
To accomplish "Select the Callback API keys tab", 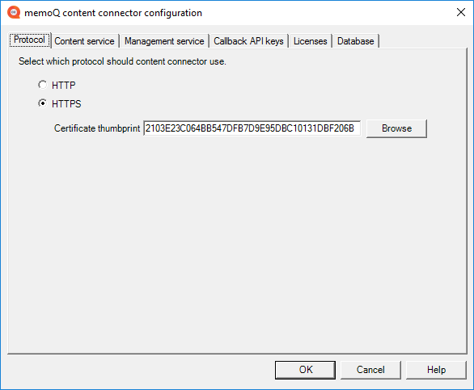I will pos(248,41).
